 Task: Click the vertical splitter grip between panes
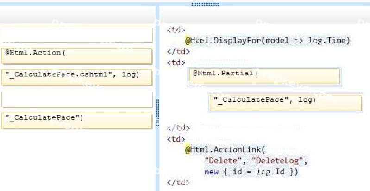(157, 112)
